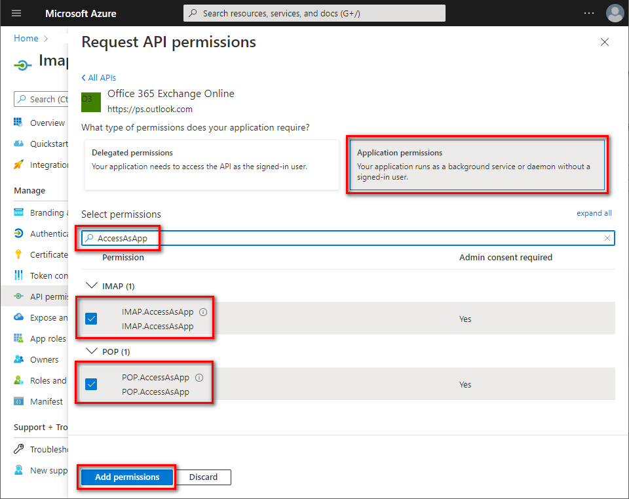Show info for POP.AccessAsApp permission
Screen dimensions: 629x499
point(199,377)
